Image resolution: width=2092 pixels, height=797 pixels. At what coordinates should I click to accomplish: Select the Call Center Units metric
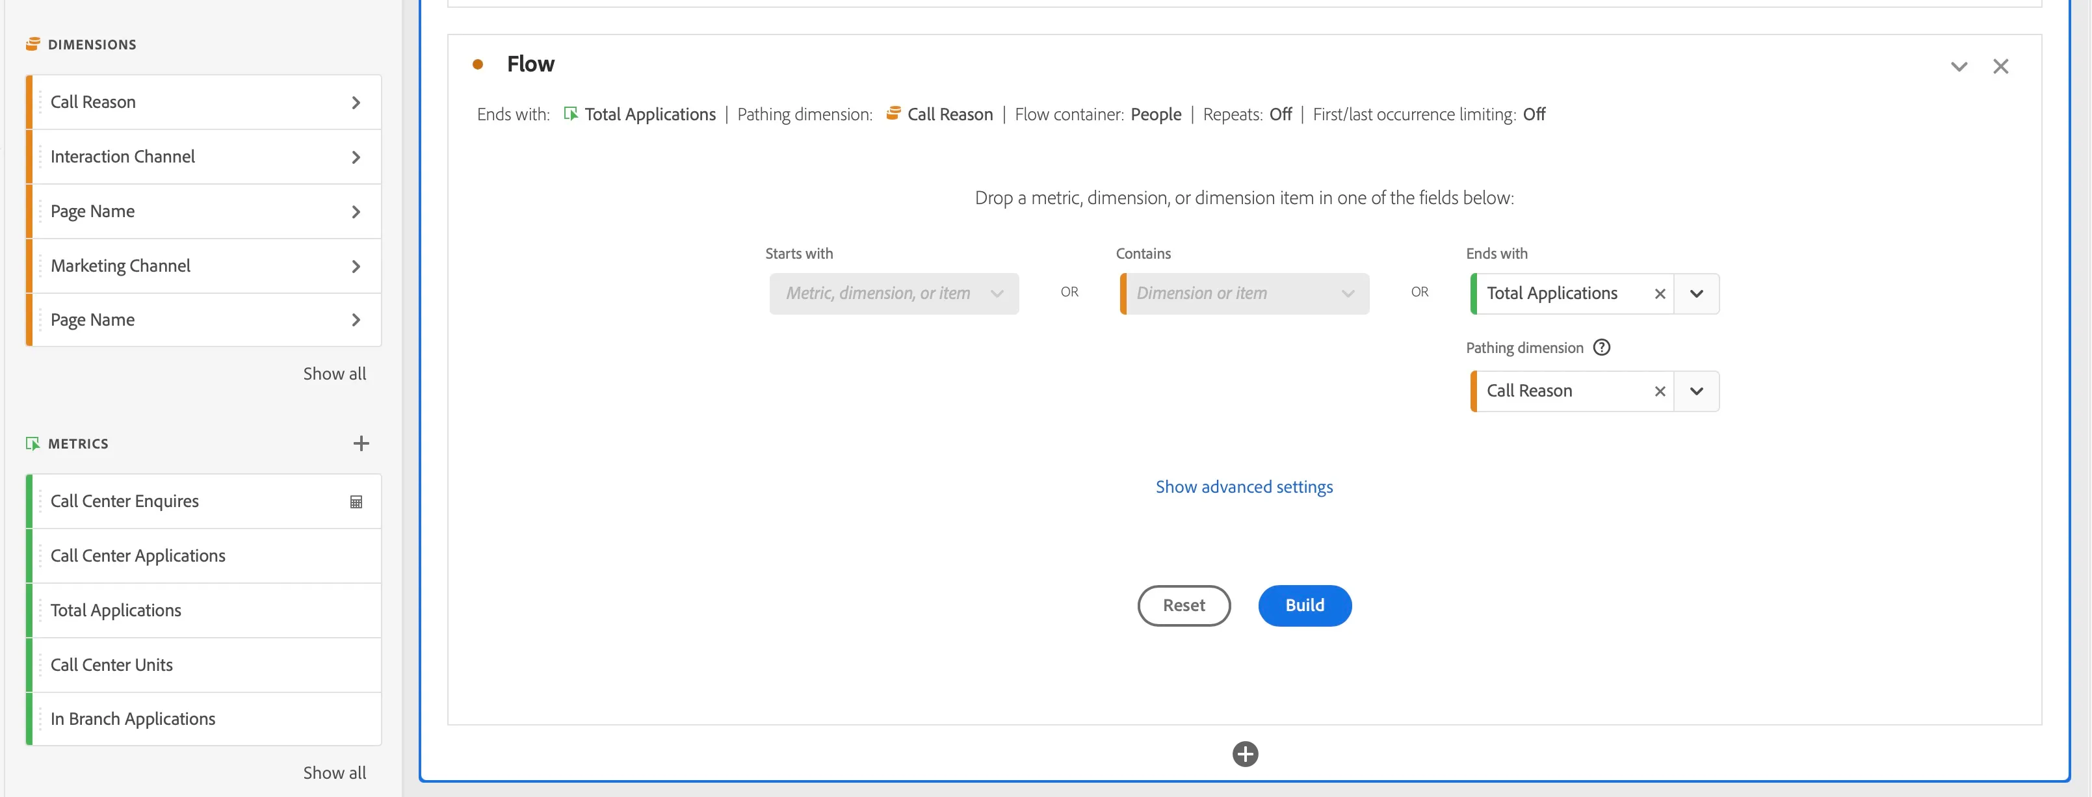[x=204, y=664]
